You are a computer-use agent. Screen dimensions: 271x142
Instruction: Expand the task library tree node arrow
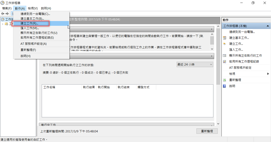[3, 24]
